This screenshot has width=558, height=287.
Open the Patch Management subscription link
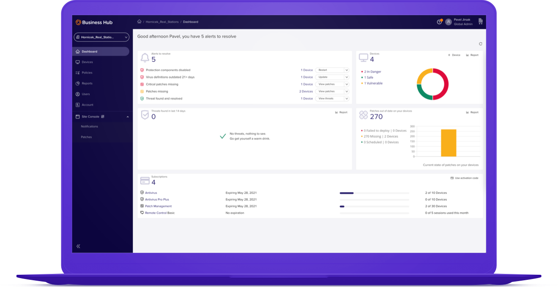[x=158, y=206]
